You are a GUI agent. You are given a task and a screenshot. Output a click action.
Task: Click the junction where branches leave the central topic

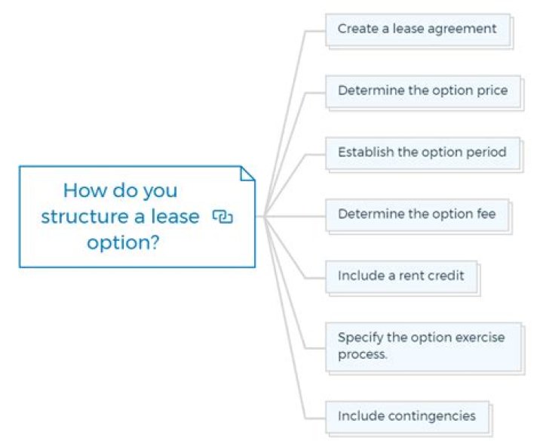(263, 217)
